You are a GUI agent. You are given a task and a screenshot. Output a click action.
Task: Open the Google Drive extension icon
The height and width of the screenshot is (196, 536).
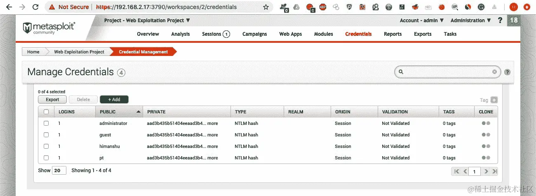(x=296, y=7)
